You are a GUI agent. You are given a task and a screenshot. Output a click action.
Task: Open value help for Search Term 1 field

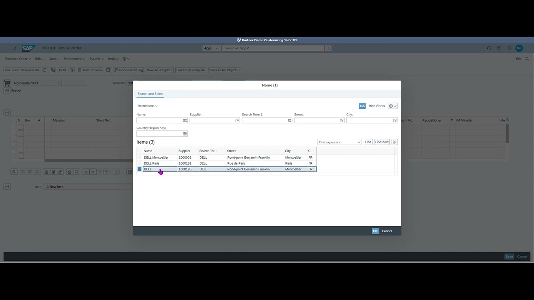[x=290, y=120]
